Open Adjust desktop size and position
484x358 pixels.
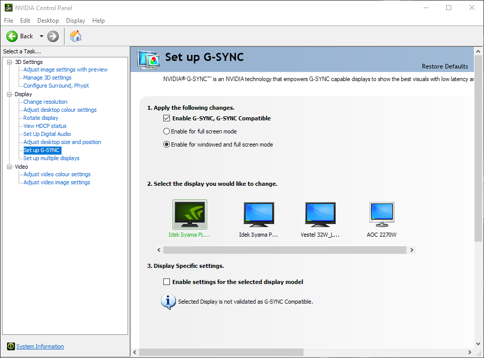[62, 142]
